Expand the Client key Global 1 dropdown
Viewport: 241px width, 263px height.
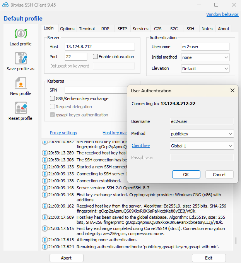(202, 146)
